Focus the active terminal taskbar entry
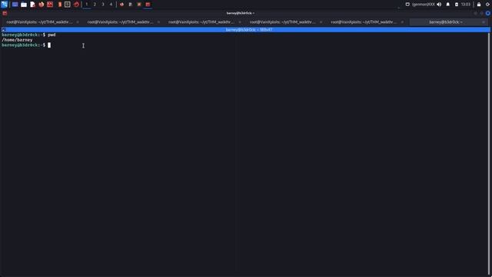Image resolution: width=492 pixels, height=277 pixels. coord(148,5)
